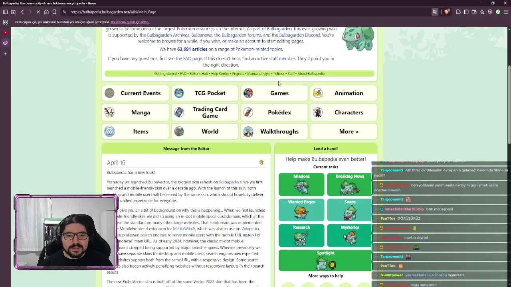Image resolution: width=511 pixels, height=287 pixels.
Task: Open the Bulbagarden Discord link
Action: (299, 35)
